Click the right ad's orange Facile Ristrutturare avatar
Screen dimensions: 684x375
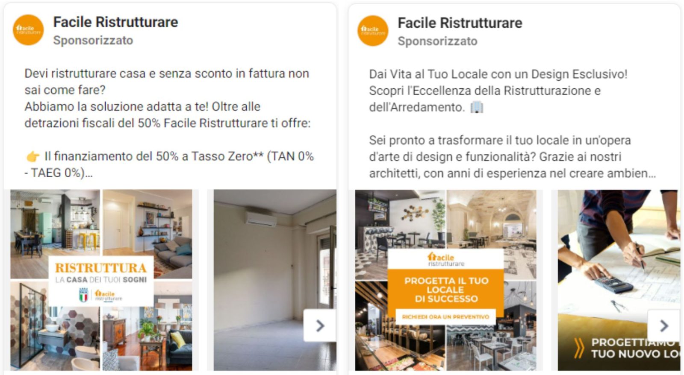pyautogui.click(x=373, y=31)
